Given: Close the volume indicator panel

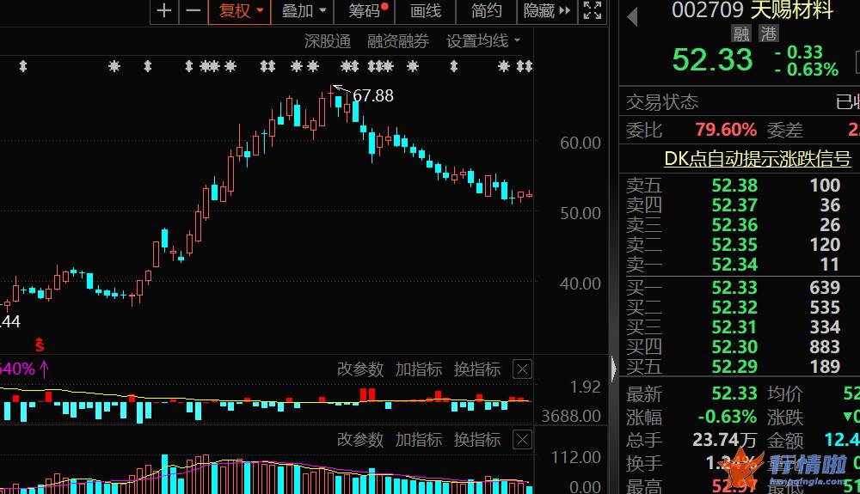Looking at the screenshot, I should [x=522, y=440].
